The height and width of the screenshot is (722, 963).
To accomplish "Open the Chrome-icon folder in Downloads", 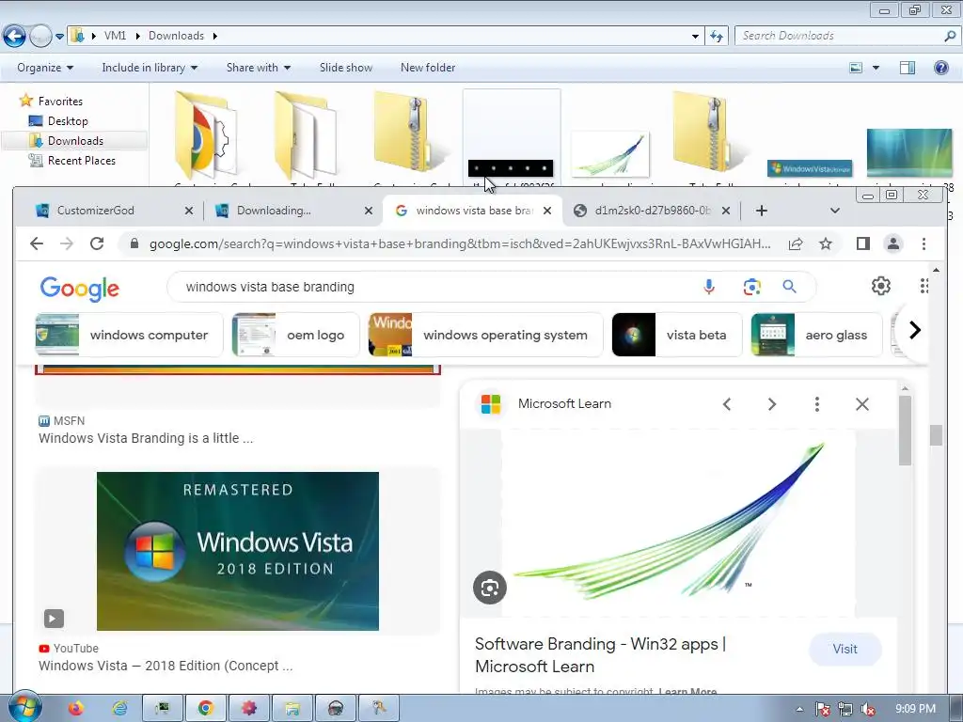I will [207, 136].
